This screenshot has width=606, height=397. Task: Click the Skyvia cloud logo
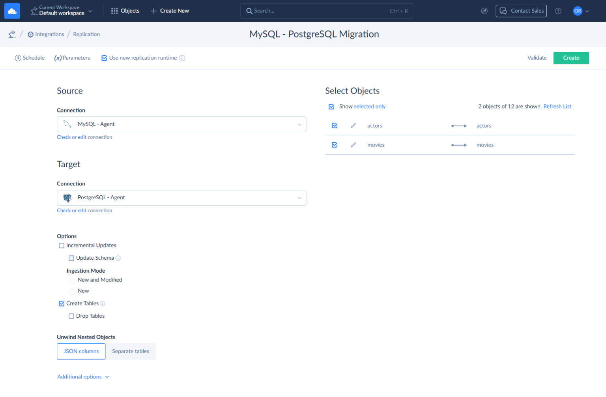tap(12, 11)
